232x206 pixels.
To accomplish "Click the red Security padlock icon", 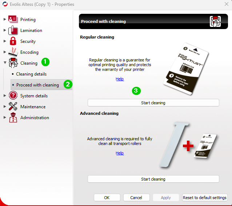I will pos(13,41).
